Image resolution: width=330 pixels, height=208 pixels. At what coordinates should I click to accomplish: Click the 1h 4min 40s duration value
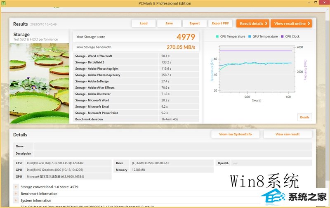(x=170, y=119)
